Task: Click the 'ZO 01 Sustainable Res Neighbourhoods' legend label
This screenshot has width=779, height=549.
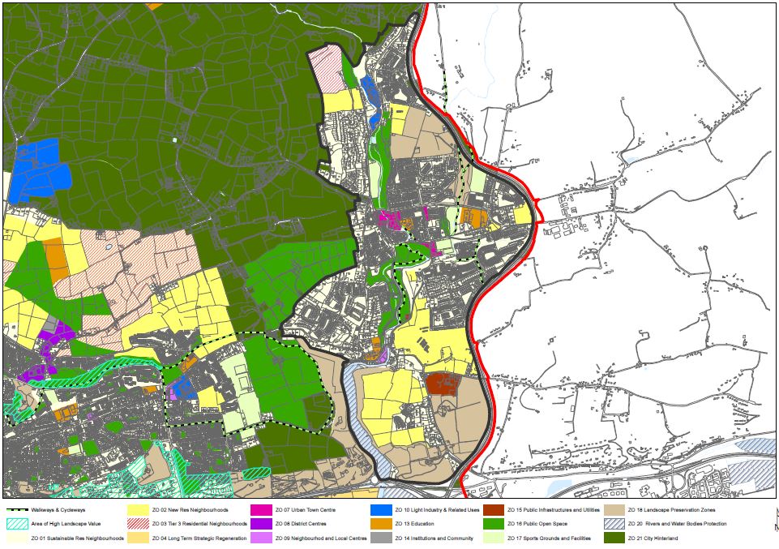Action: click(x=77, y=538)
